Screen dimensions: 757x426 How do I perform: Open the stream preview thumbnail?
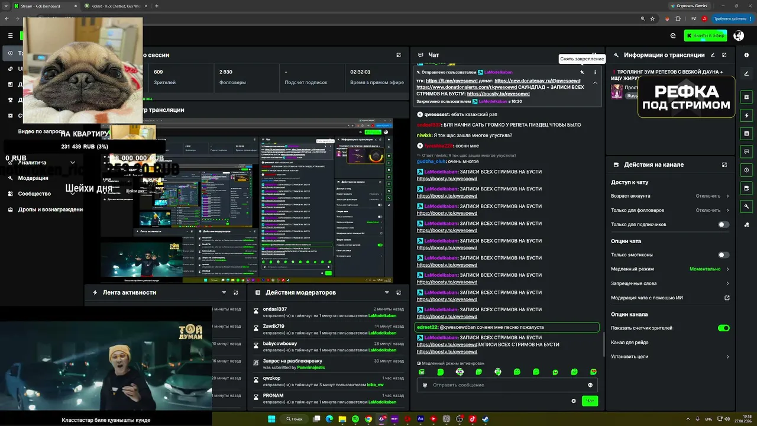(247, 201)
